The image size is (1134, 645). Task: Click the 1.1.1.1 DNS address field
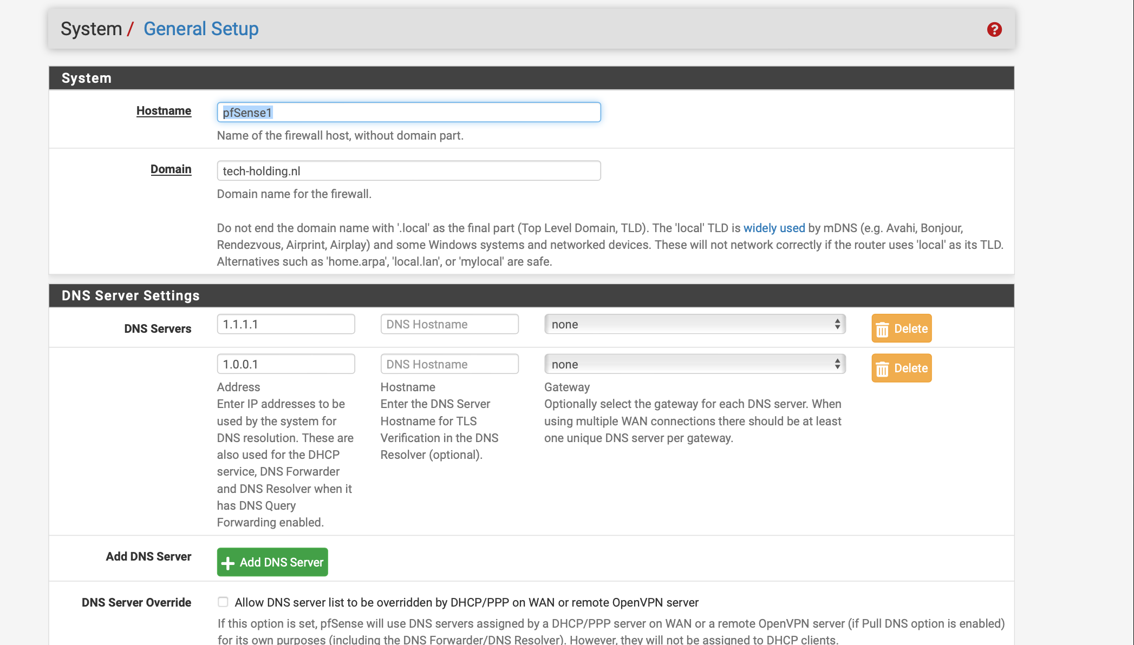coord(286,324)
